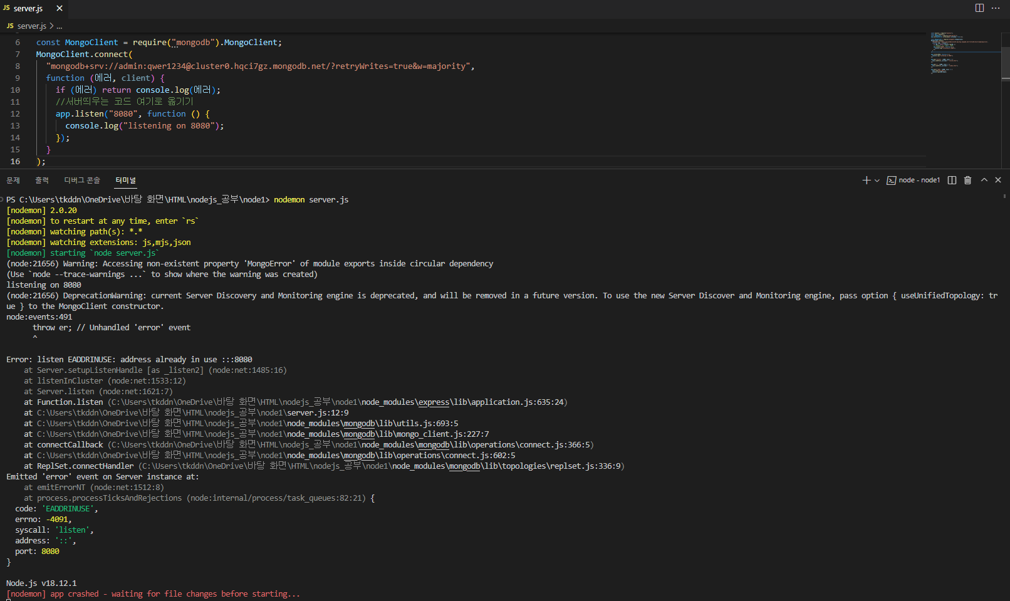Image resolution: width=1010 pixels, height=601 pixels.
Task: Click 'throw er; // Unhandled error event' line
Action: 112,328
